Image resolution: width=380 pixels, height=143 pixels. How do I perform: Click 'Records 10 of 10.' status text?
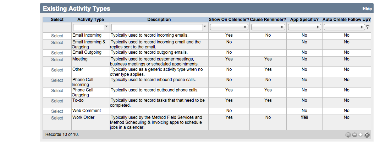point(62,134)
